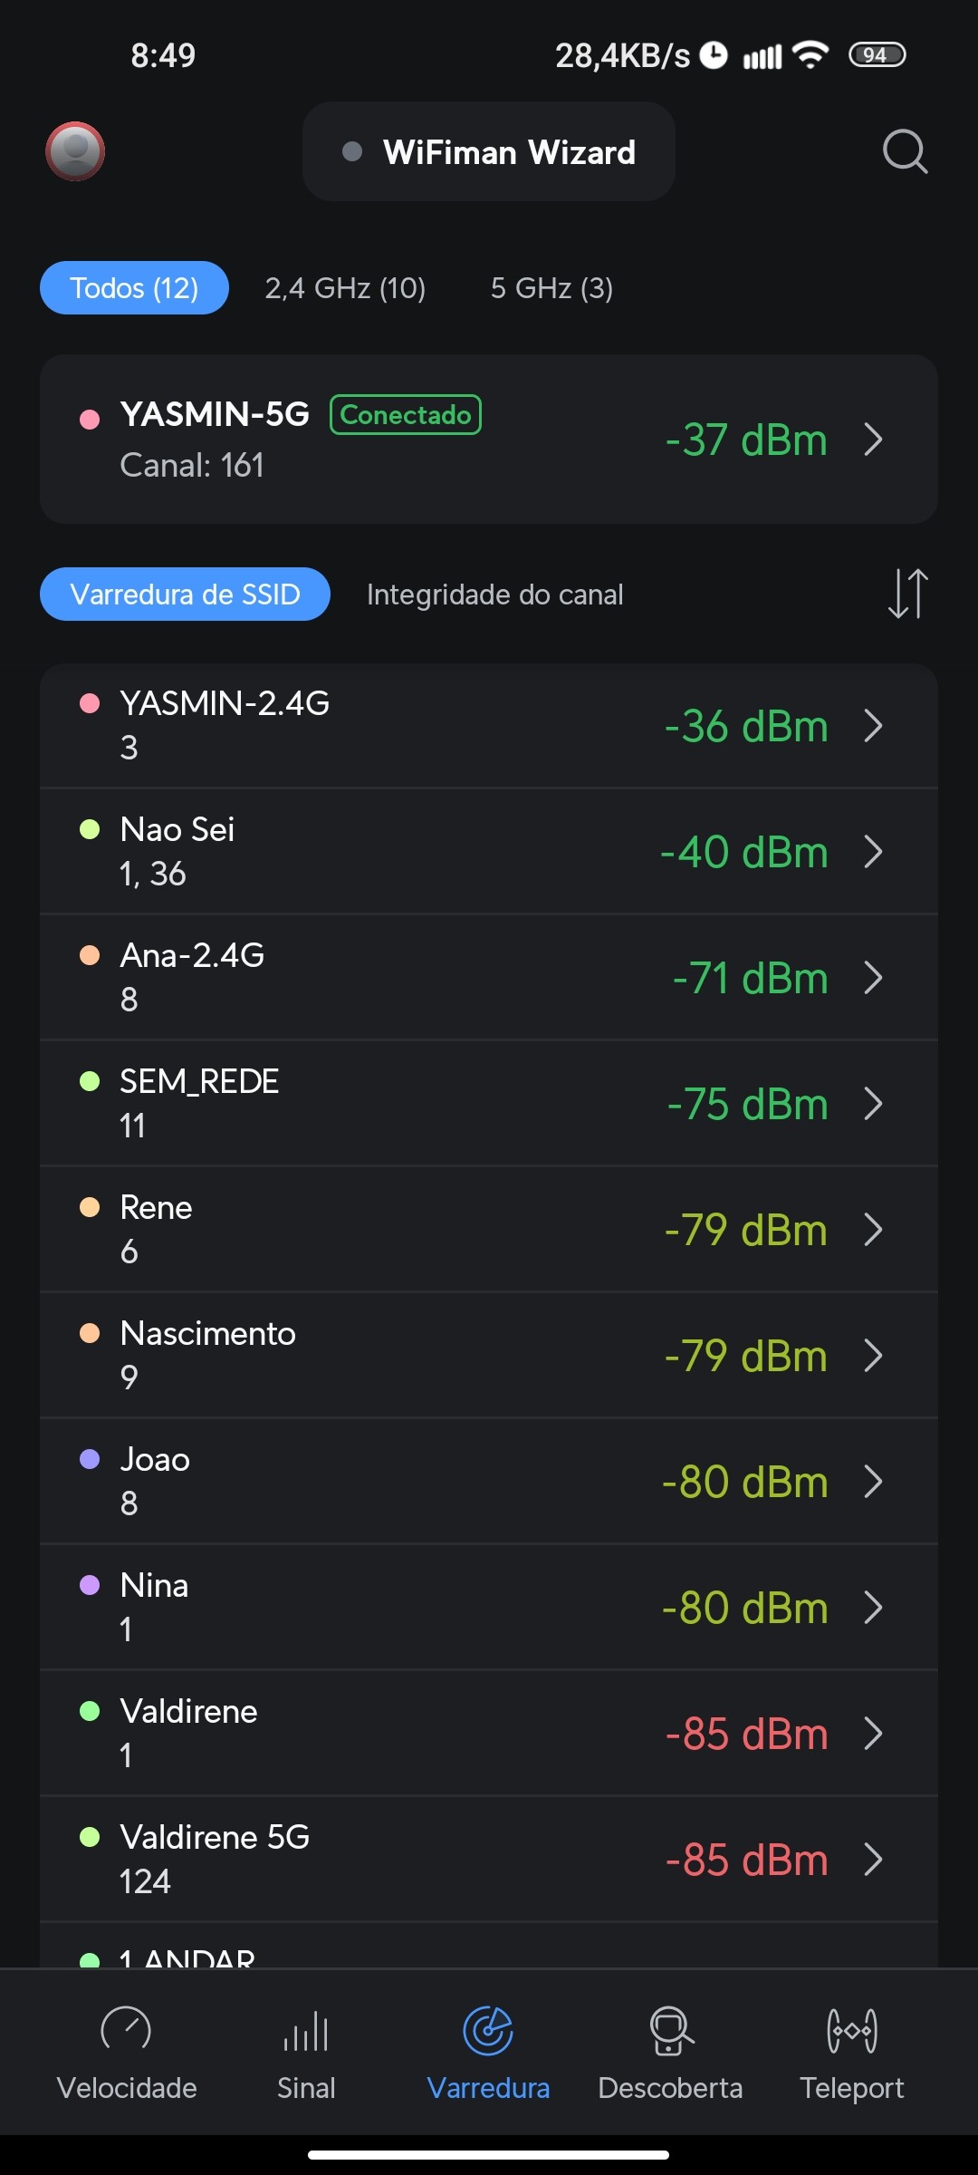Expand the SEM_REDE network chevron
Image resolution: width=978 pixels, height=2175 pixels.
873,1104
